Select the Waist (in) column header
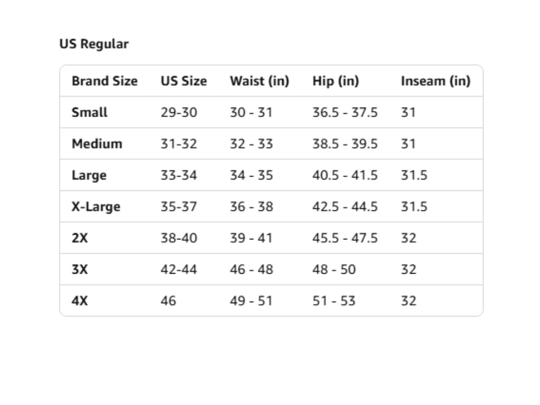This screenshot has height=405, width=540. click(x=259, y=81)
